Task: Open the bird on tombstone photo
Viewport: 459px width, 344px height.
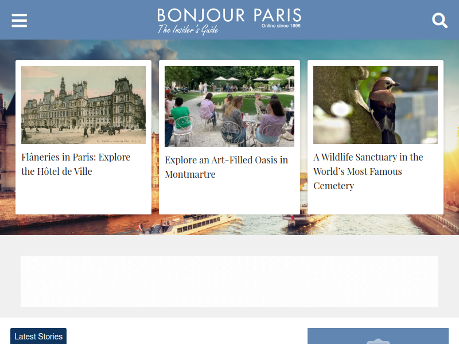Action: coord(375,105)
